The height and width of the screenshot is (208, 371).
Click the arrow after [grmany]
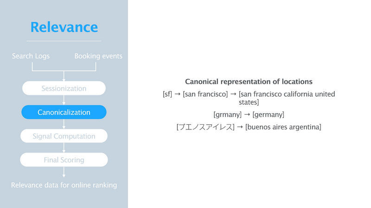coord(247,114)
